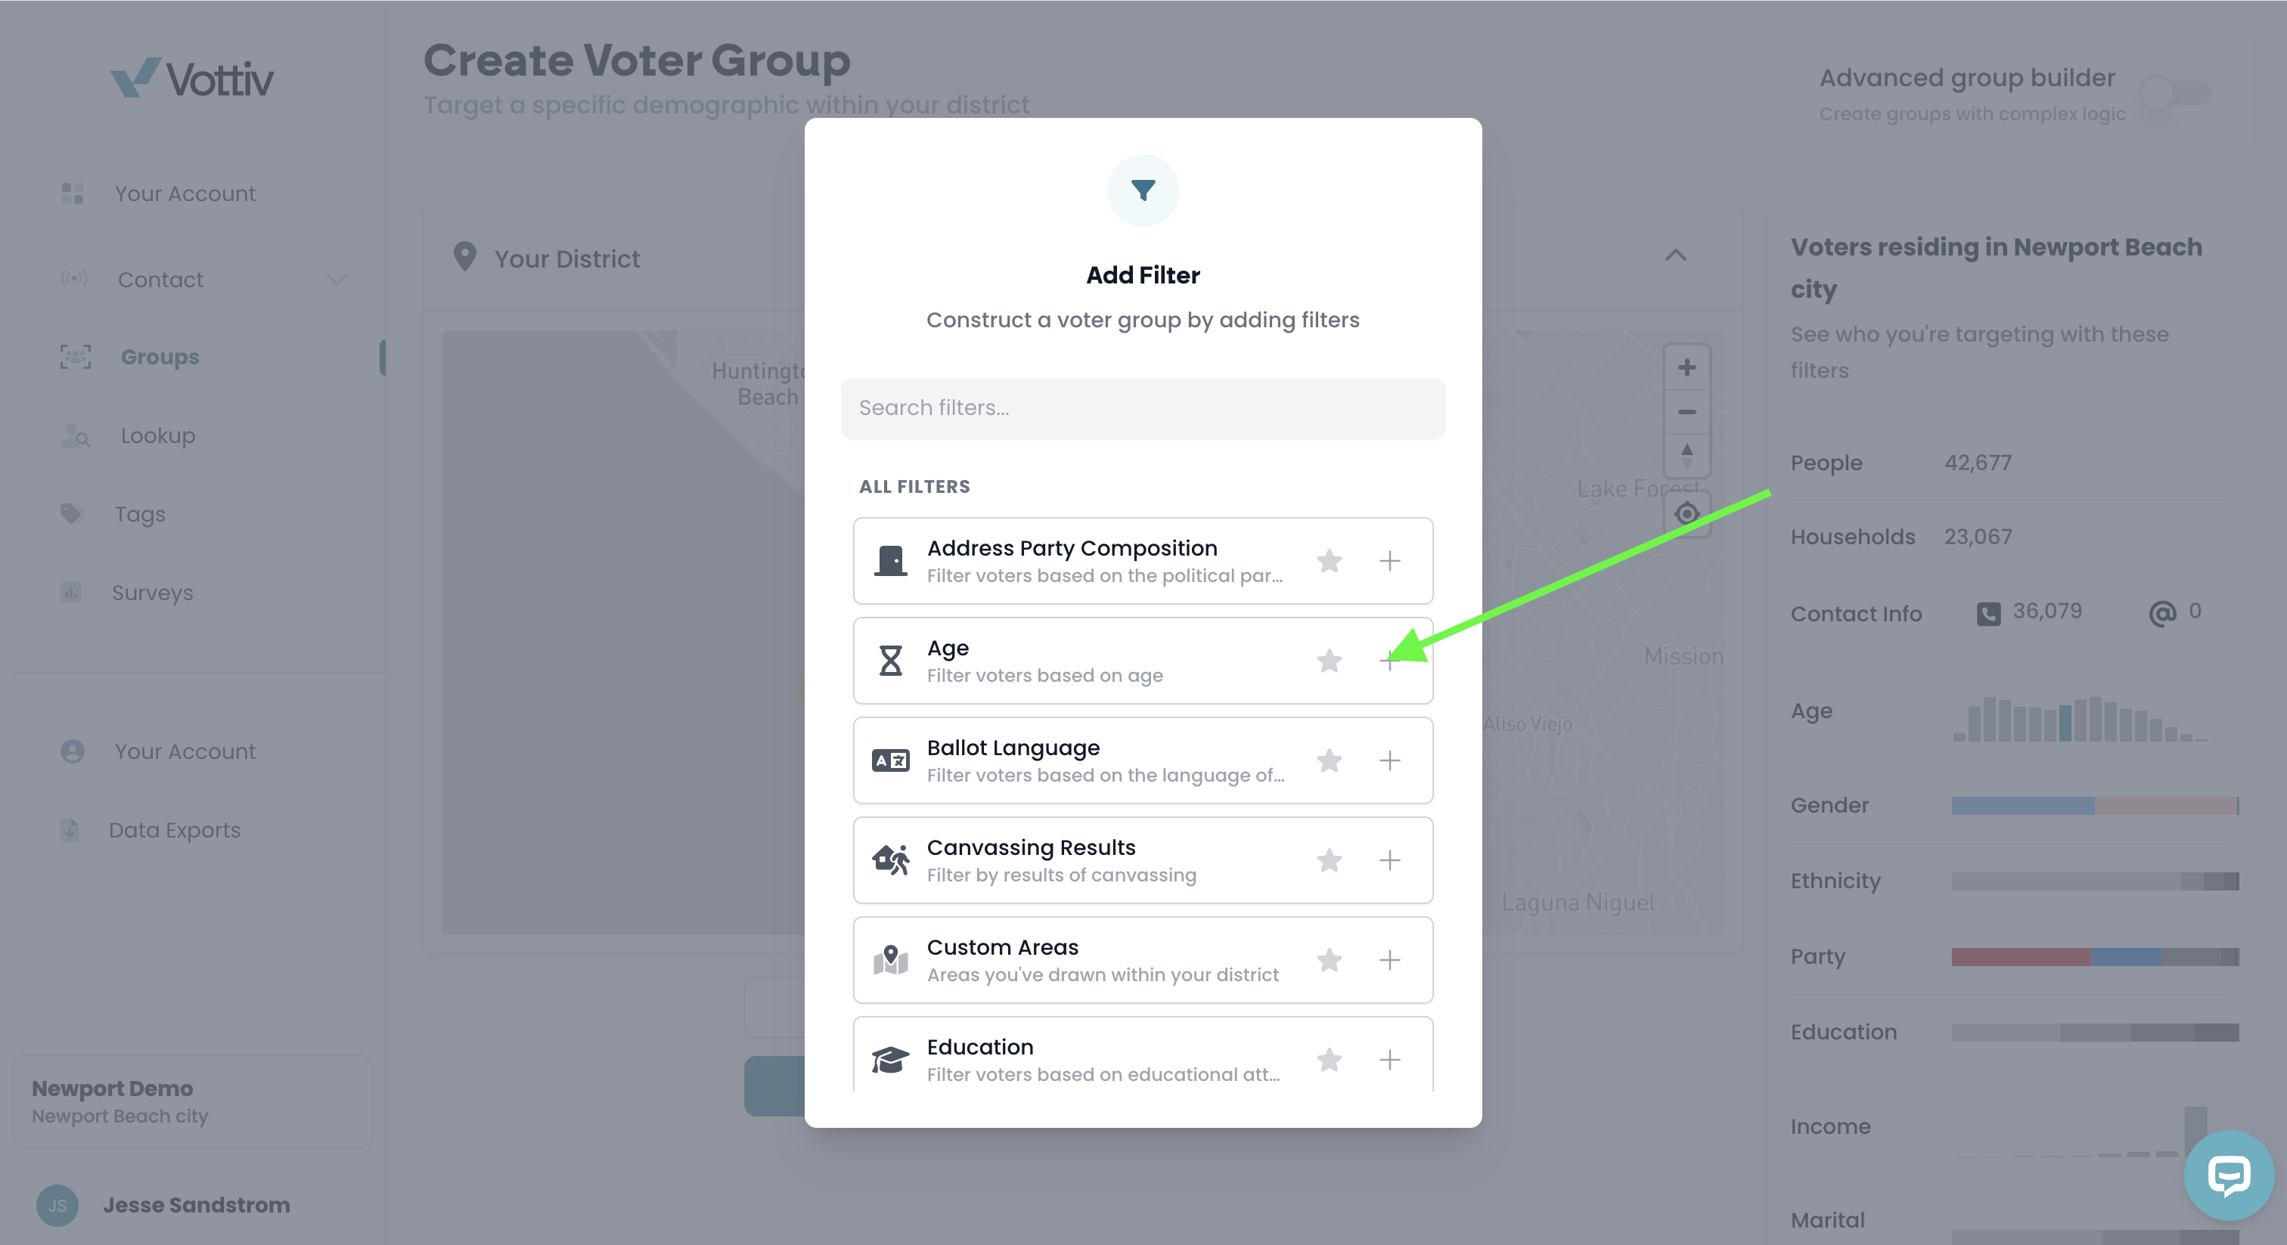Expand the Contact menu chevron
The width and height of the screenshot is (2287, 1245).
point(337,280)
